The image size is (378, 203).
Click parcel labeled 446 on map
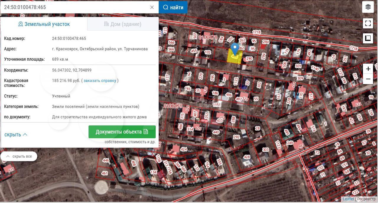tap(105, 161)
